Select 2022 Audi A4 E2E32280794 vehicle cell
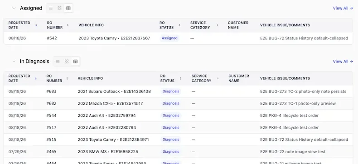 coord(107,128)
